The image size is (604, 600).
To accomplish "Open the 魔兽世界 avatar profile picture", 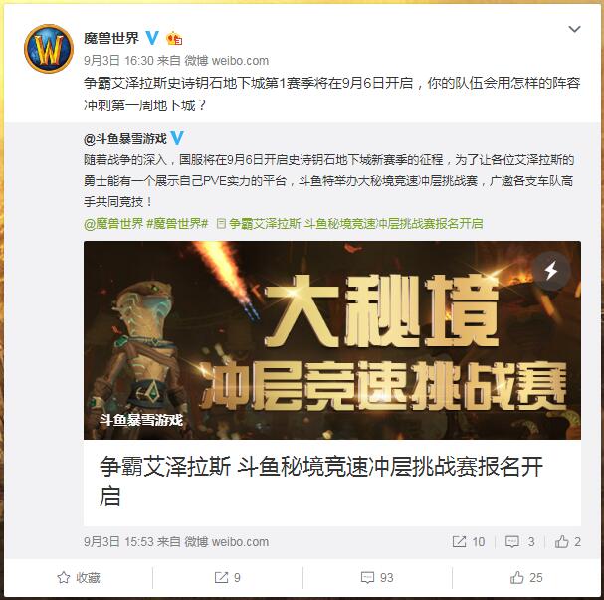I will coord(49,49).
